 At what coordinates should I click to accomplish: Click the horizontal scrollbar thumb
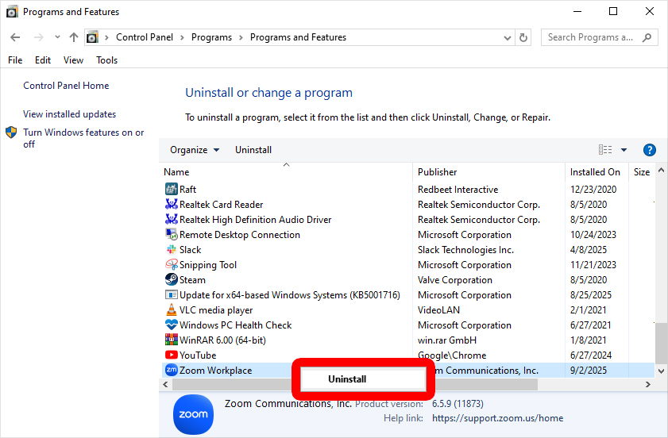(x=354, y=384)
